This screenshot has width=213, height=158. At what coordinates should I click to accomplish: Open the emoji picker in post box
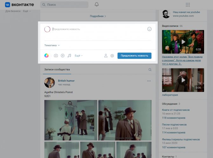click(x=149, y=29)
